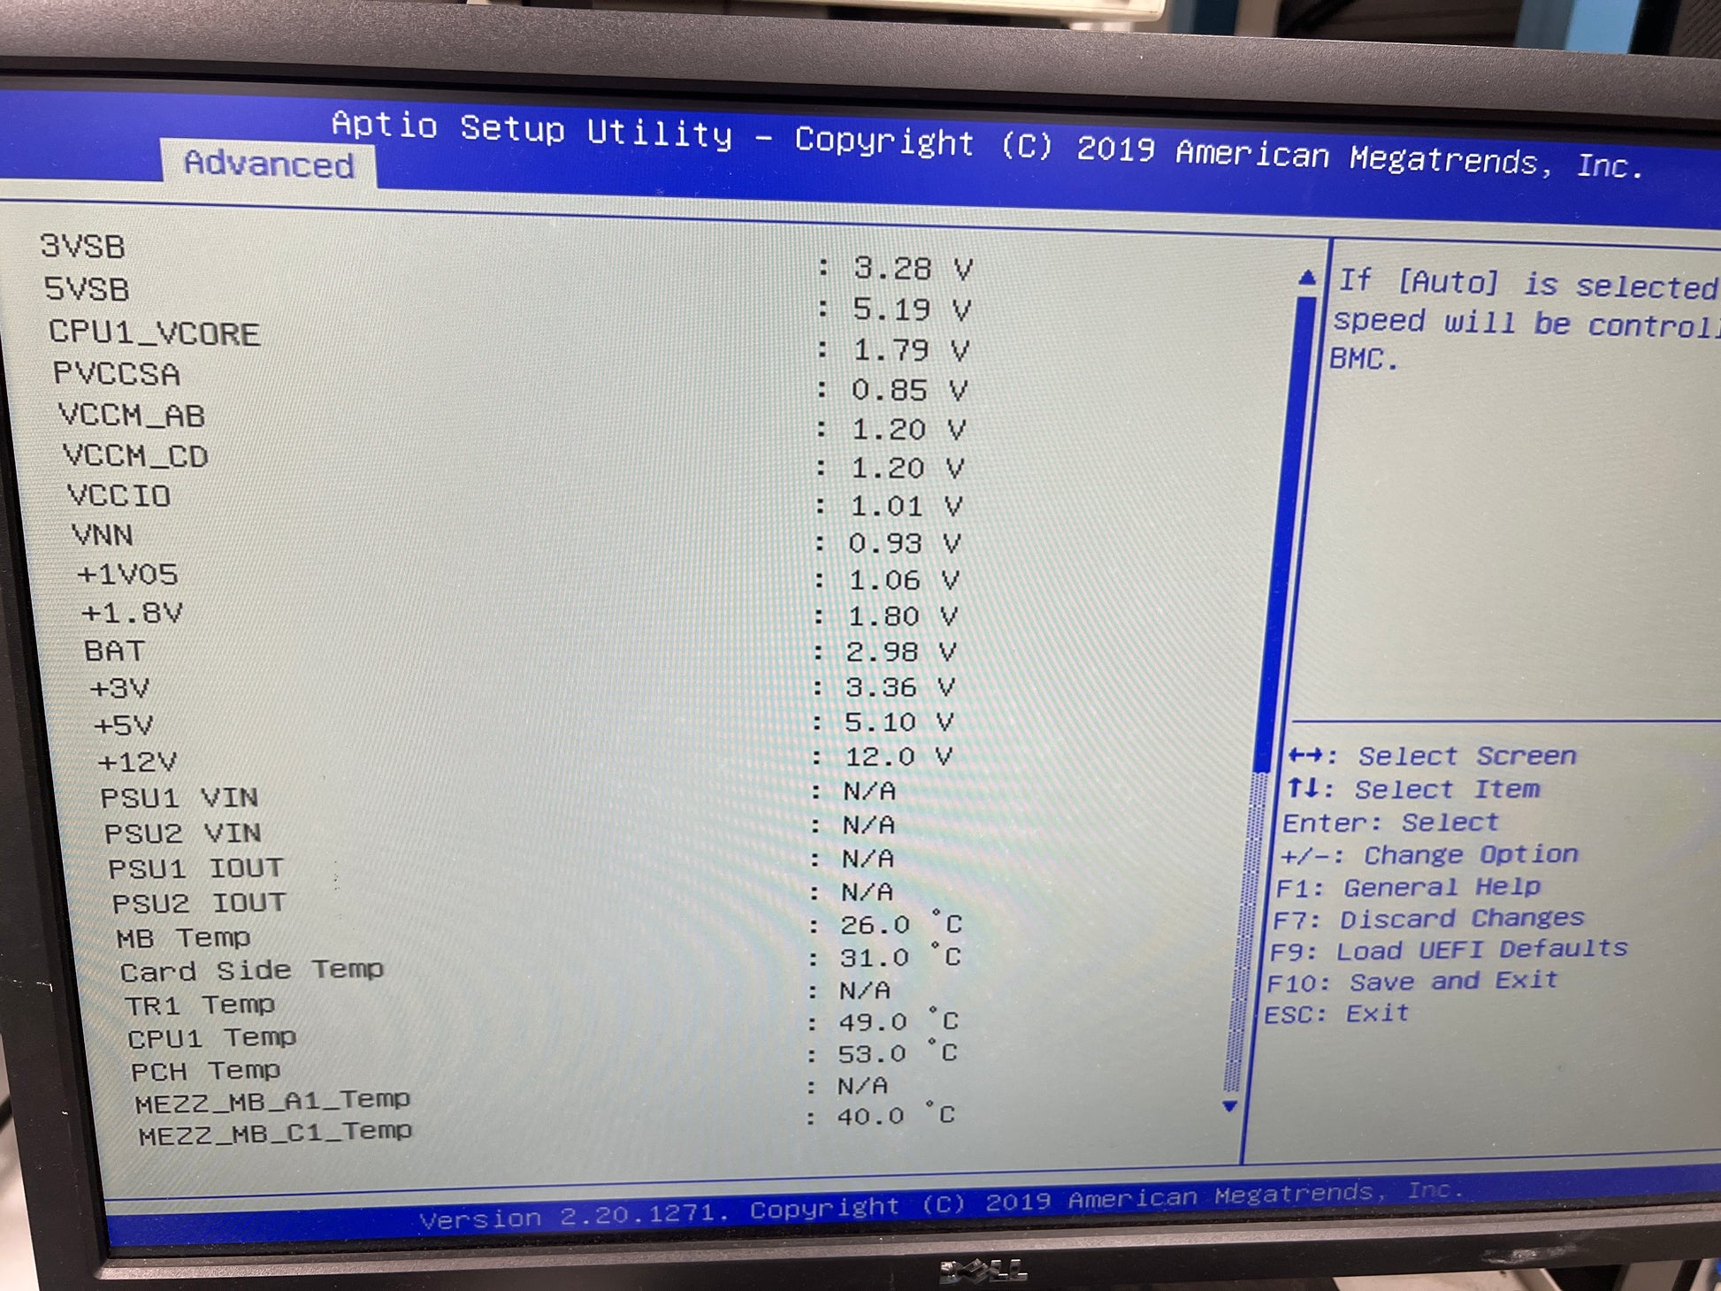Image resolution: width=1721 pixels, height=1291 pixels.
Task: Click the lower scrollbar track area
Action: (x=1247, y=928)
